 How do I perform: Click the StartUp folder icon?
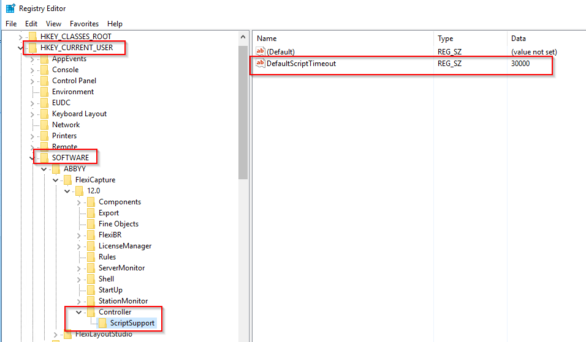pos(91,290)
